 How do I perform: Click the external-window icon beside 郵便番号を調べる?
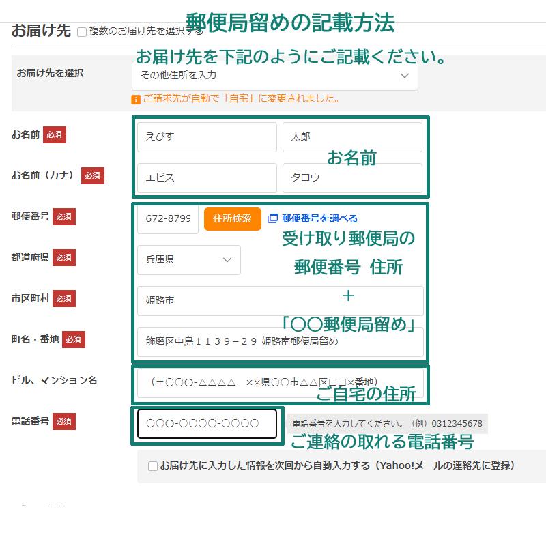coord(272,218)
